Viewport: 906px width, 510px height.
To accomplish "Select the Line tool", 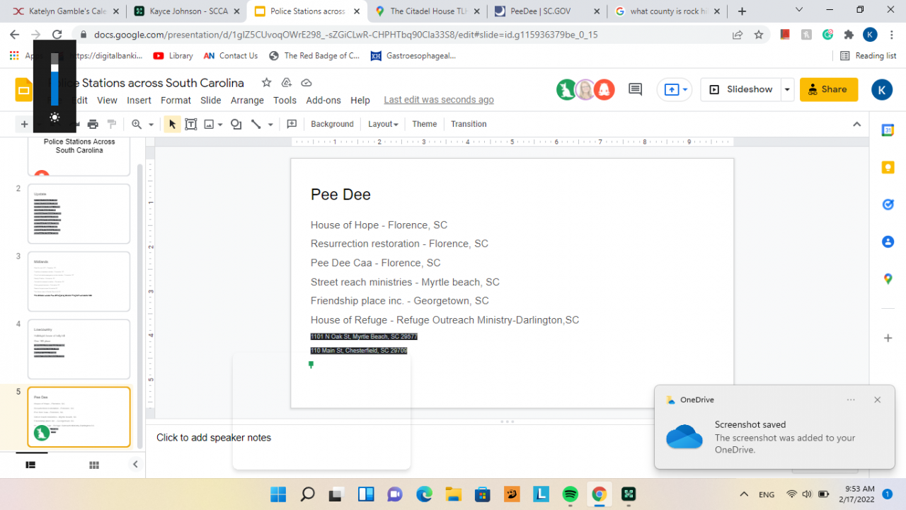I will [x=256, y=124].
